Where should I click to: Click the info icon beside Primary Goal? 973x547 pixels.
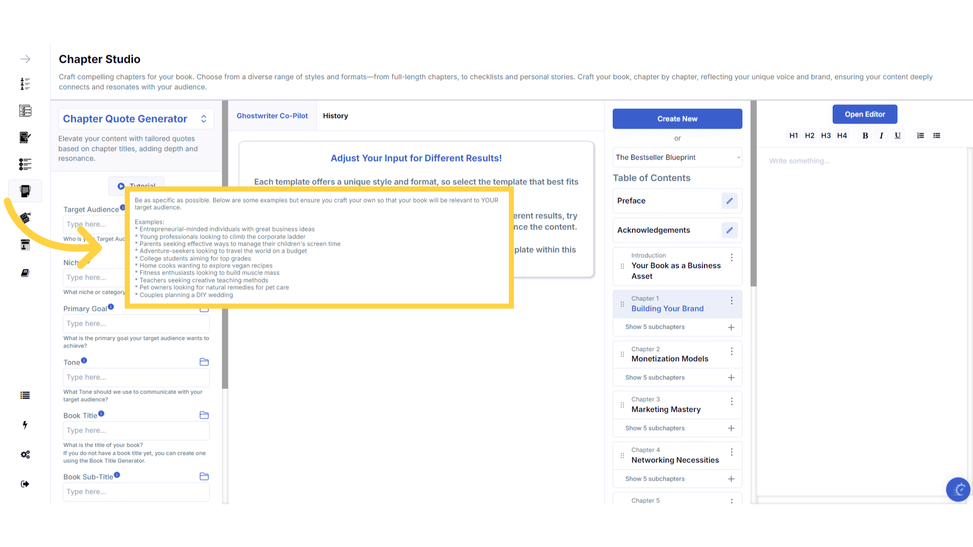111,307
